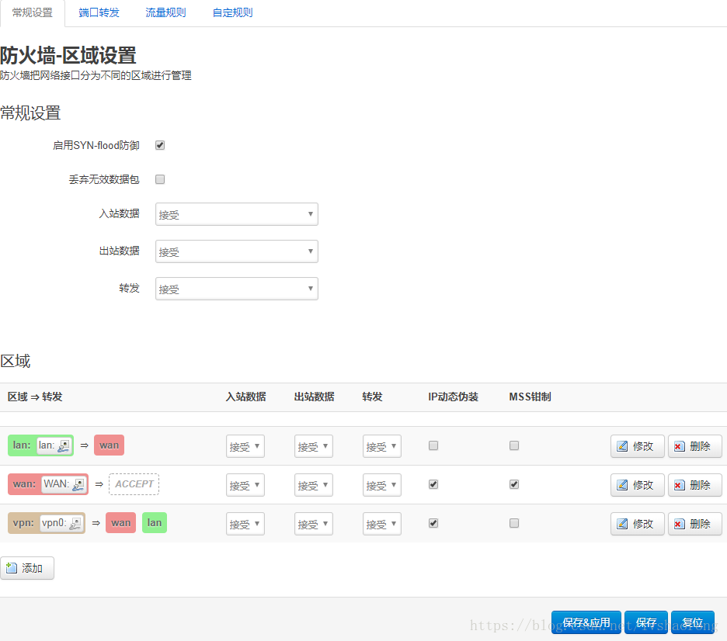Switch to the 流量规则 tab
Viewport: 727px width, 641px height.
point(165,13)
